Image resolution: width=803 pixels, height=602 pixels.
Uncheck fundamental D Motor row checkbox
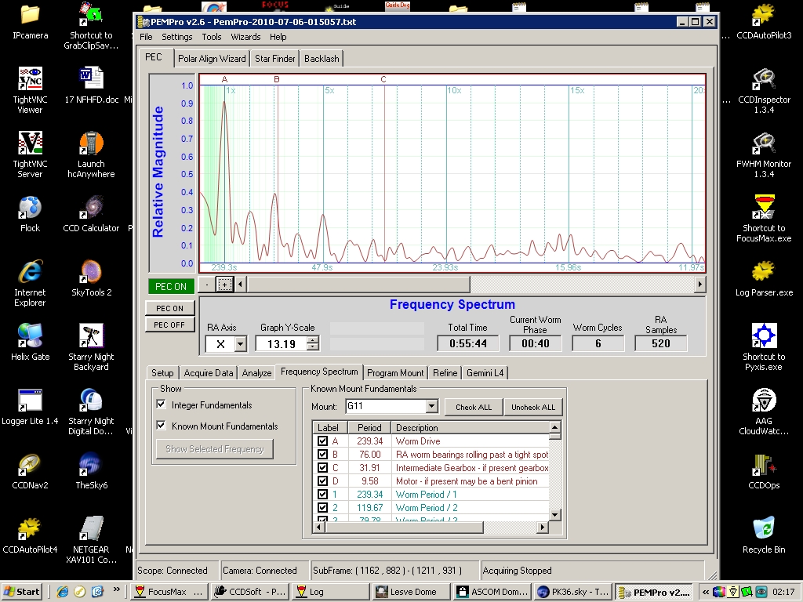pyautogui.click(x=322, y=481)
